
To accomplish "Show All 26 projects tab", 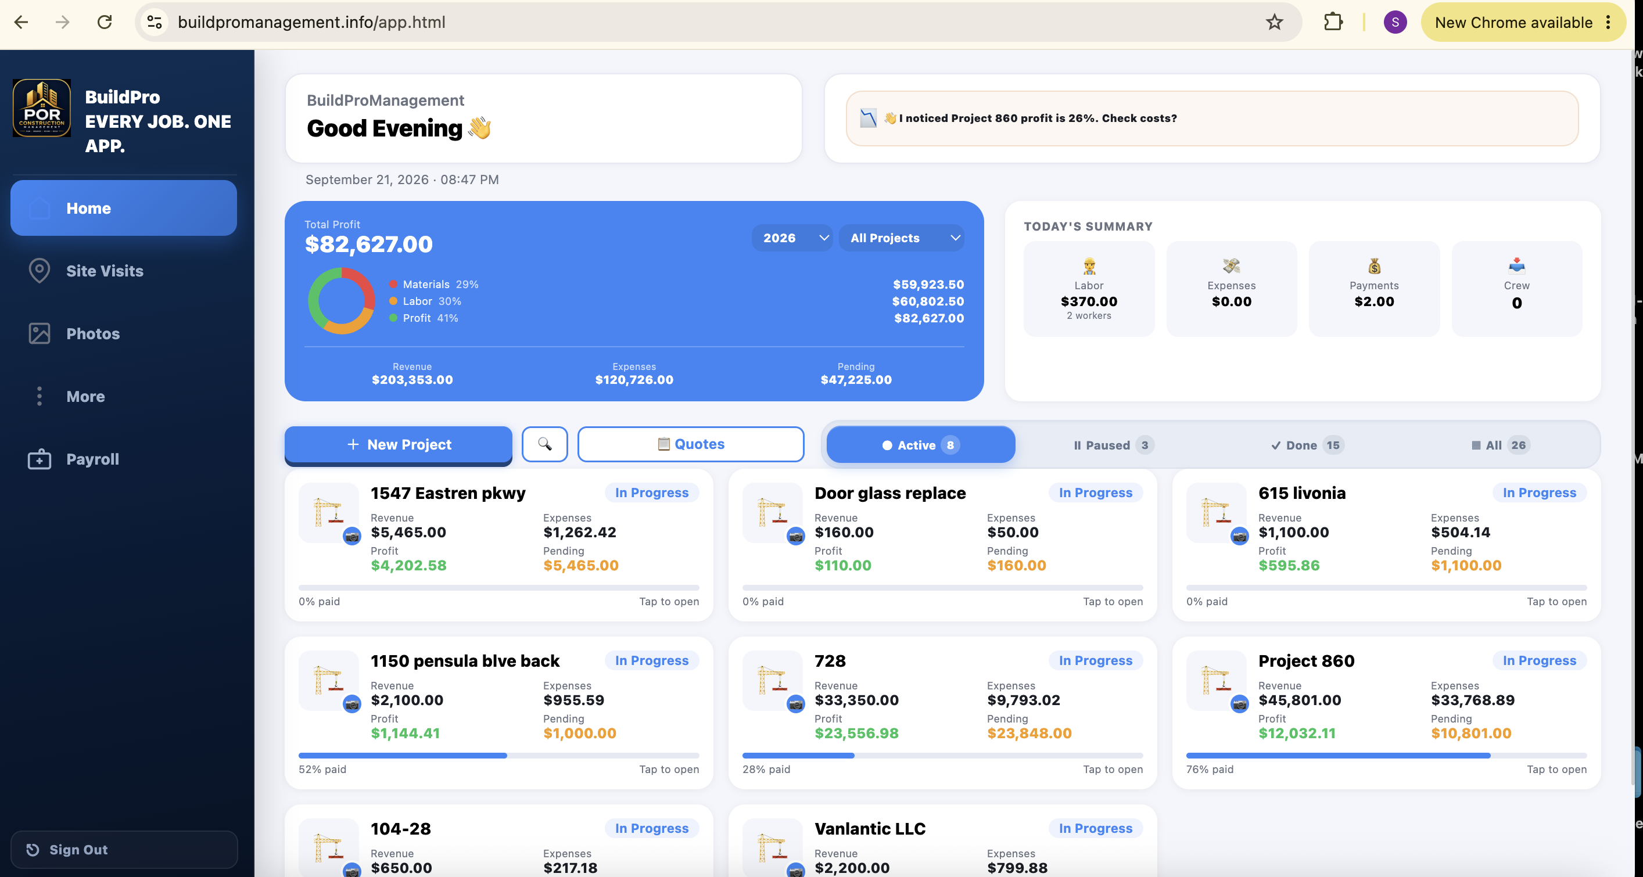I will [x=1499, y=444].
